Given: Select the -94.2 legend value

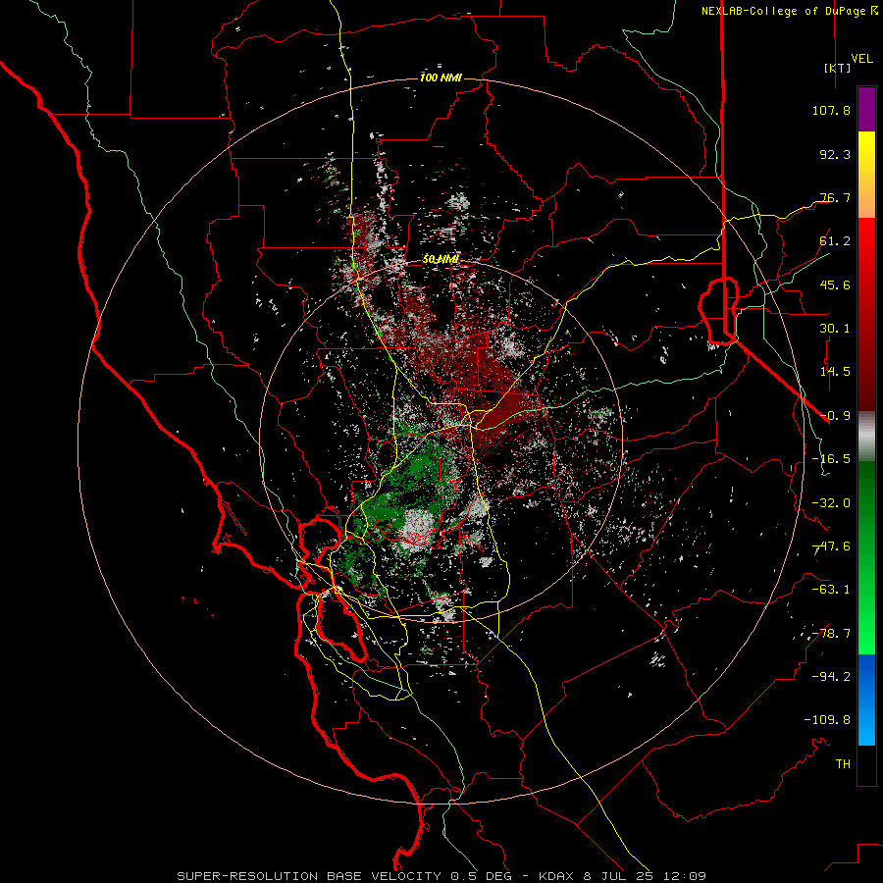Looking at the screenshot, I should [831, 677].
